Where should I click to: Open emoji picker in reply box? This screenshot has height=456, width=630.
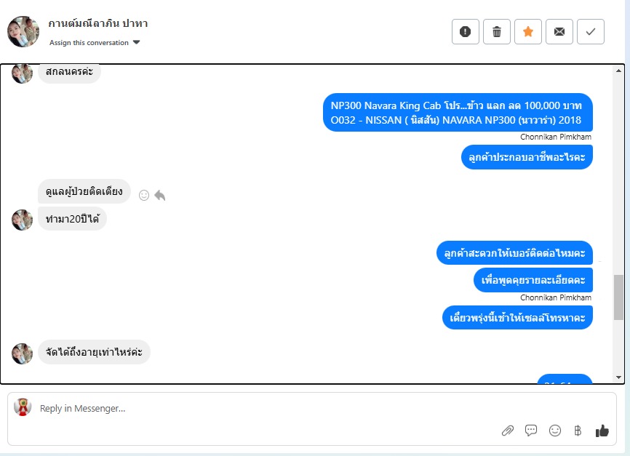pyautogui.click(x=555, y=431)
